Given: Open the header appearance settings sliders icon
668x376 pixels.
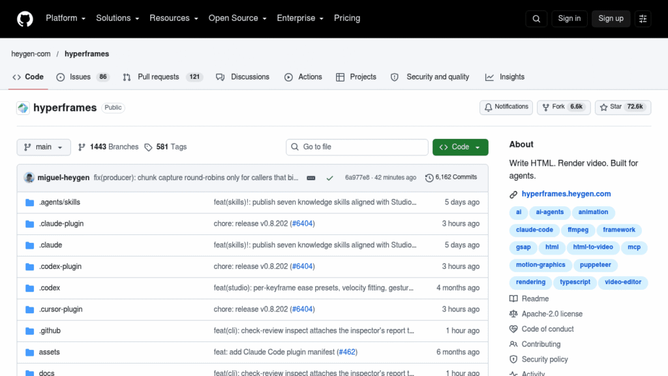Looking at the screenshot, I should [x=643, y=19].
